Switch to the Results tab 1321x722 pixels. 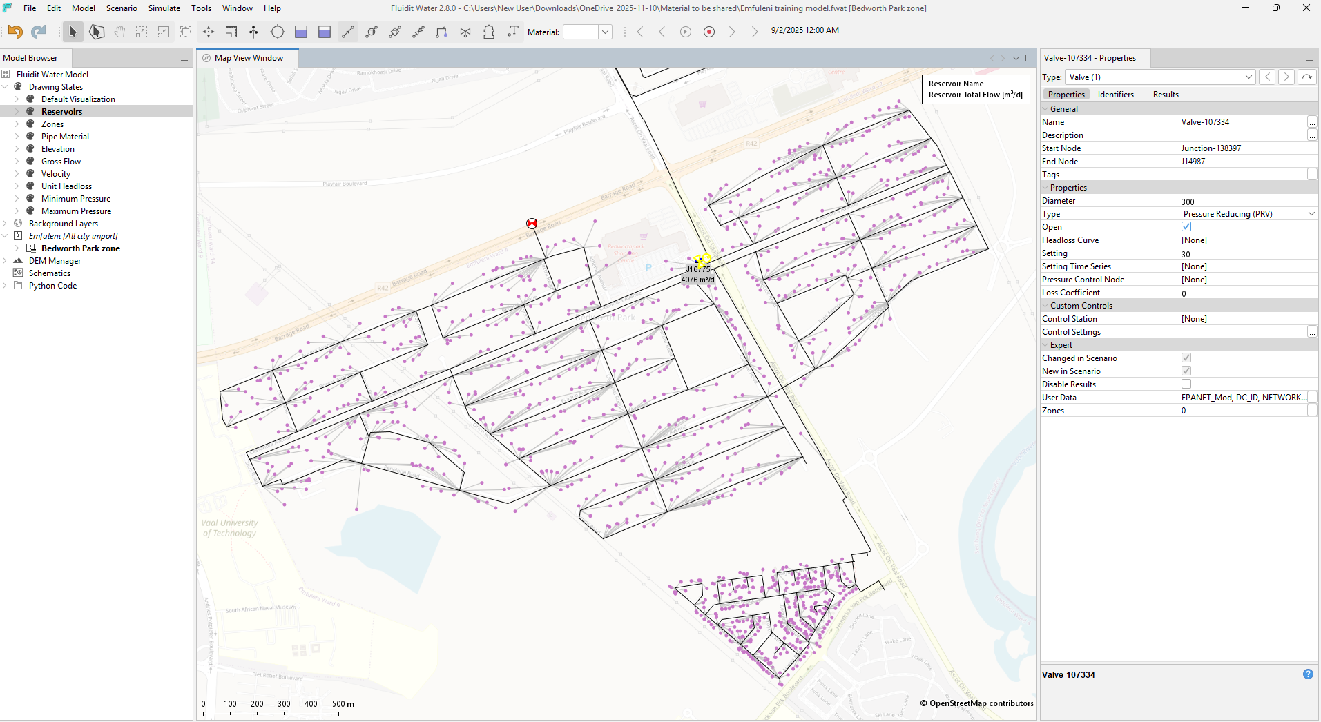1165,95
